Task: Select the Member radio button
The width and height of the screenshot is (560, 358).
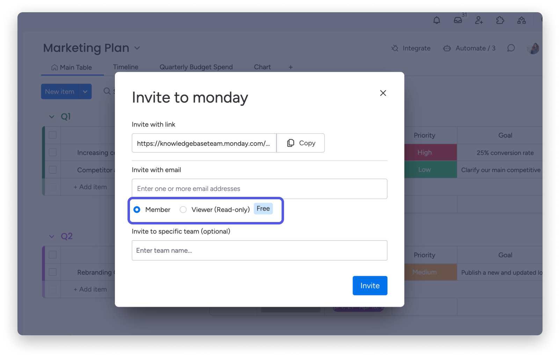Action: [137, 209]
